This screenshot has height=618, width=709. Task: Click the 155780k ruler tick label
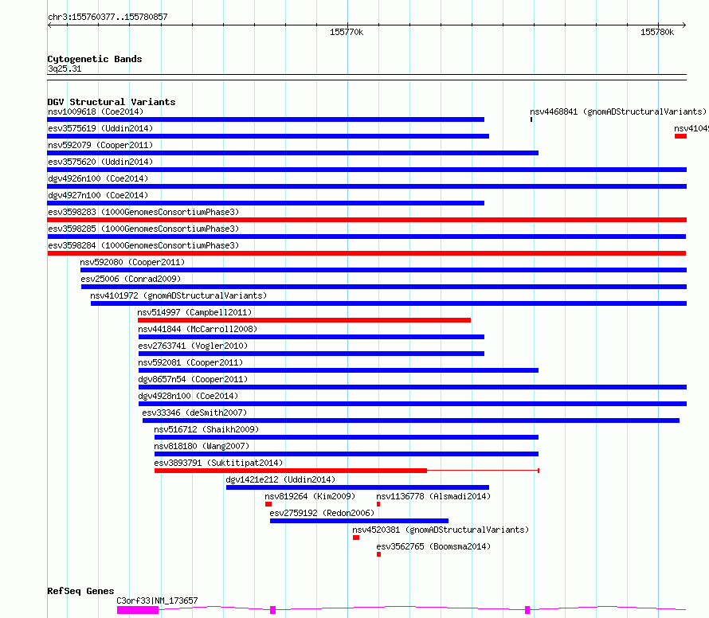point(657,32)
